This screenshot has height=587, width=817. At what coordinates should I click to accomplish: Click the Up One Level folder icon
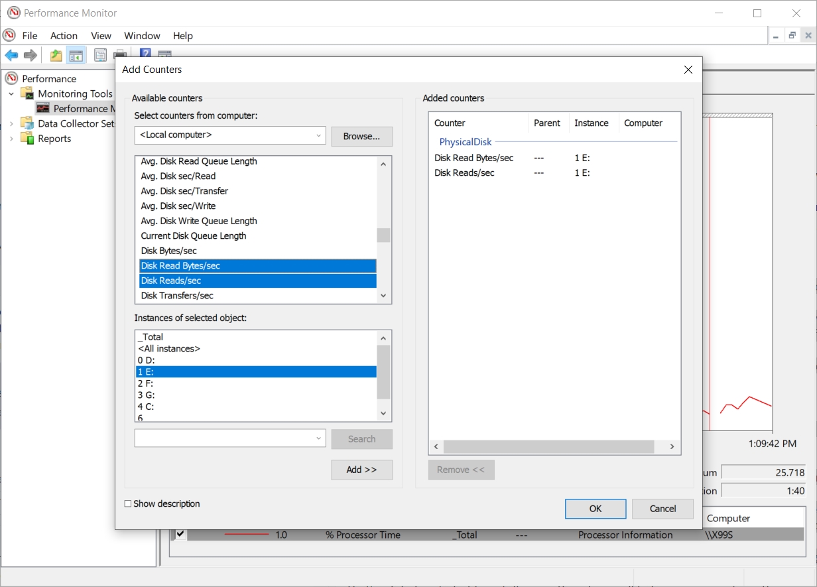[x=56, y=55]
